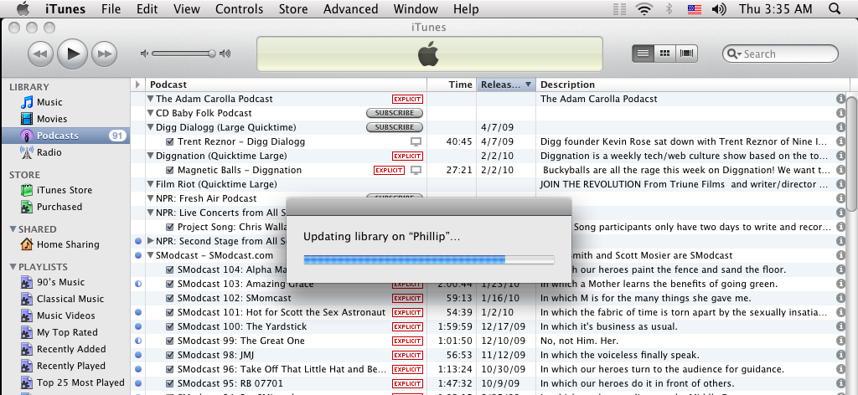
Task: Click the Updating library progress bar
Action: pos(429,259)
